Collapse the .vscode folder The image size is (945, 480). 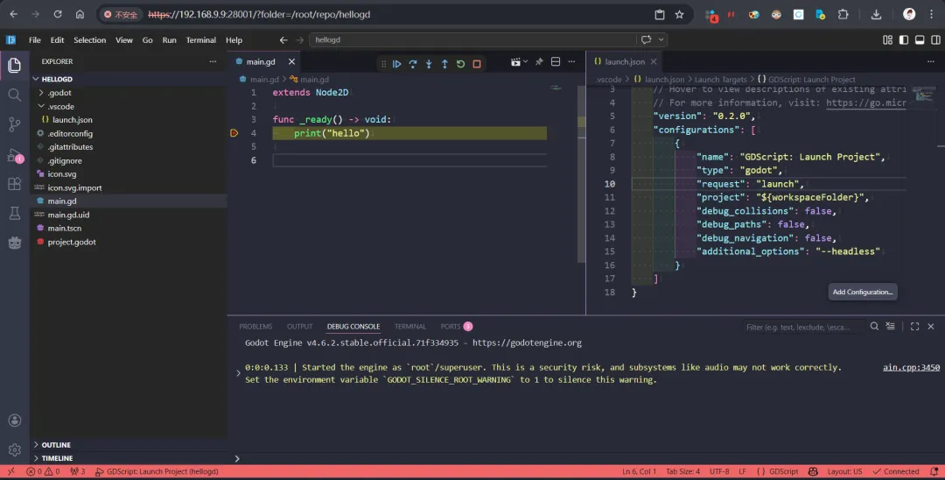tap(60, 106)
